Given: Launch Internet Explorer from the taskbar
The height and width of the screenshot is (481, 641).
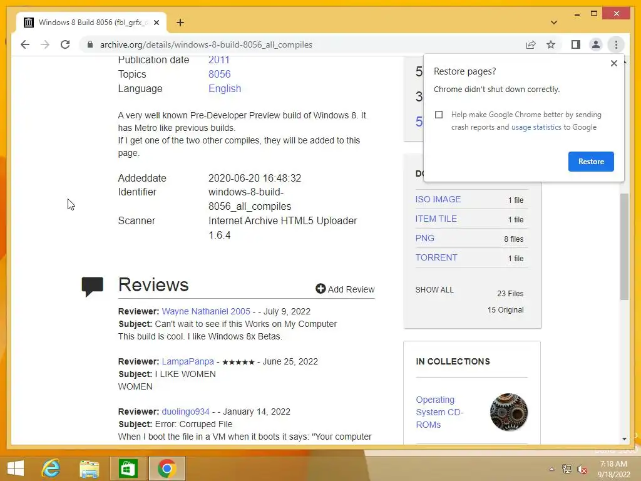Looking at the screenshot, I should point(51,468).
